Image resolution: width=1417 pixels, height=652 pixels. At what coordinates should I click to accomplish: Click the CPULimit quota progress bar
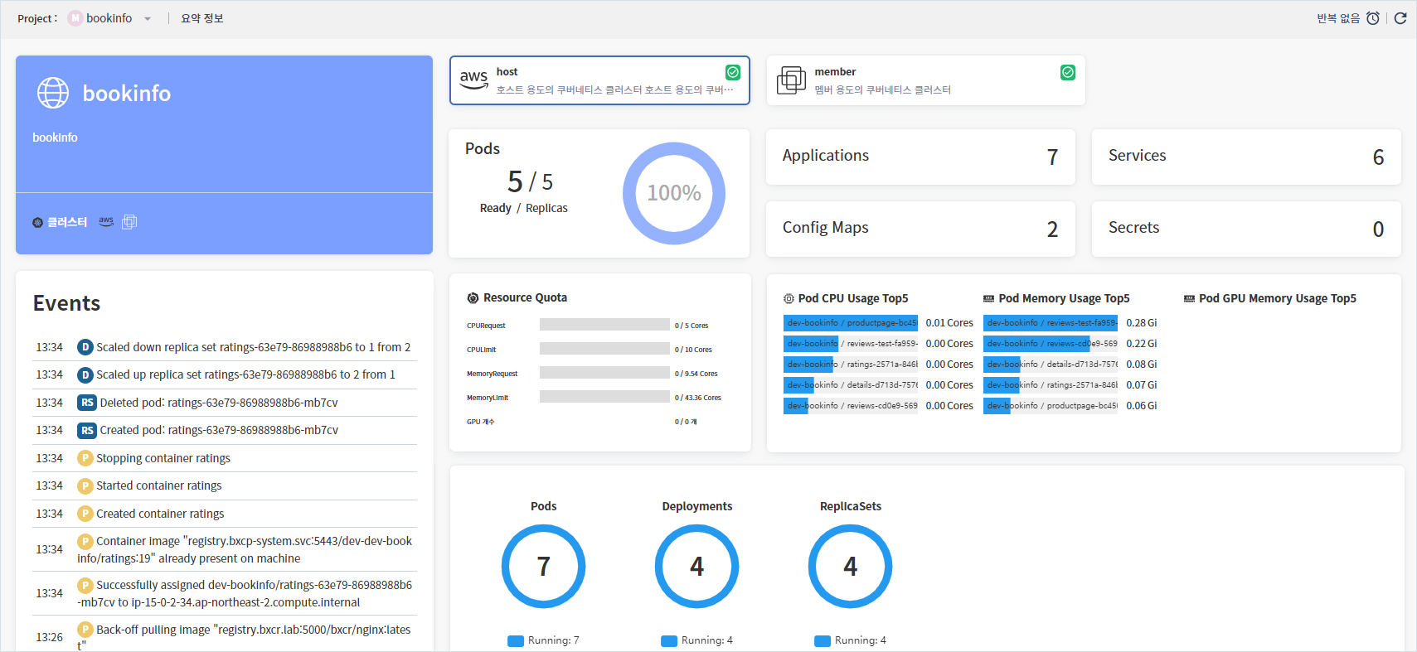(604, 349)
